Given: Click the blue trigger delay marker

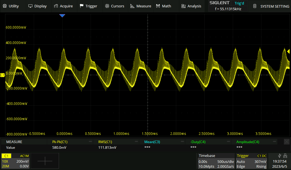Looking at the screenshot, I should (62, 16).
